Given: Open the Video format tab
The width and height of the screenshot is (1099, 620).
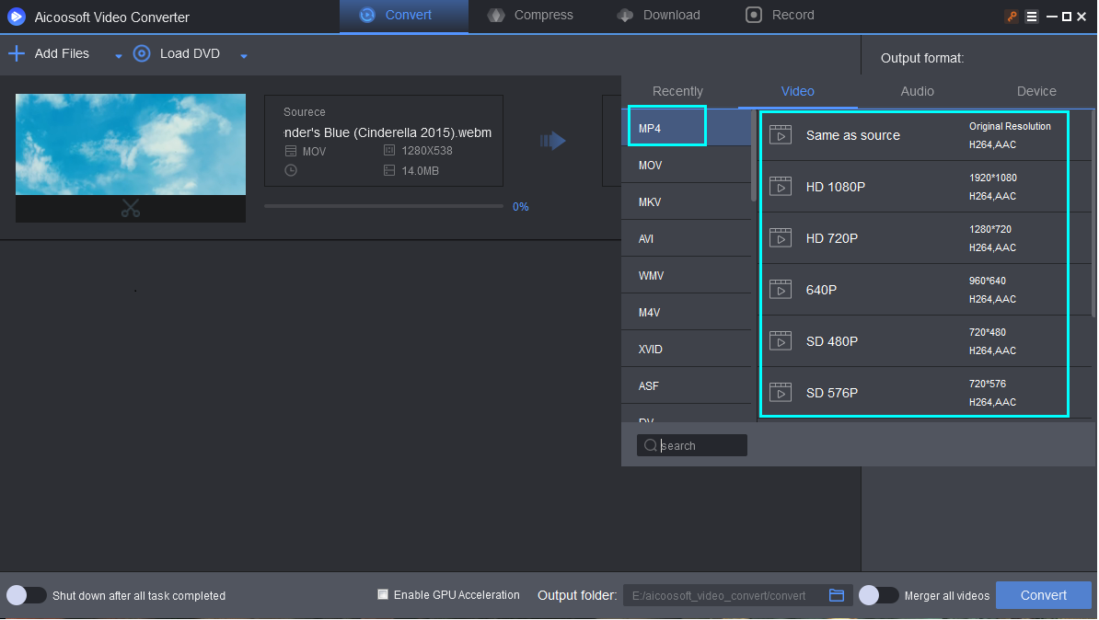Looking at the screenshot, I should [x=798, y=91].
